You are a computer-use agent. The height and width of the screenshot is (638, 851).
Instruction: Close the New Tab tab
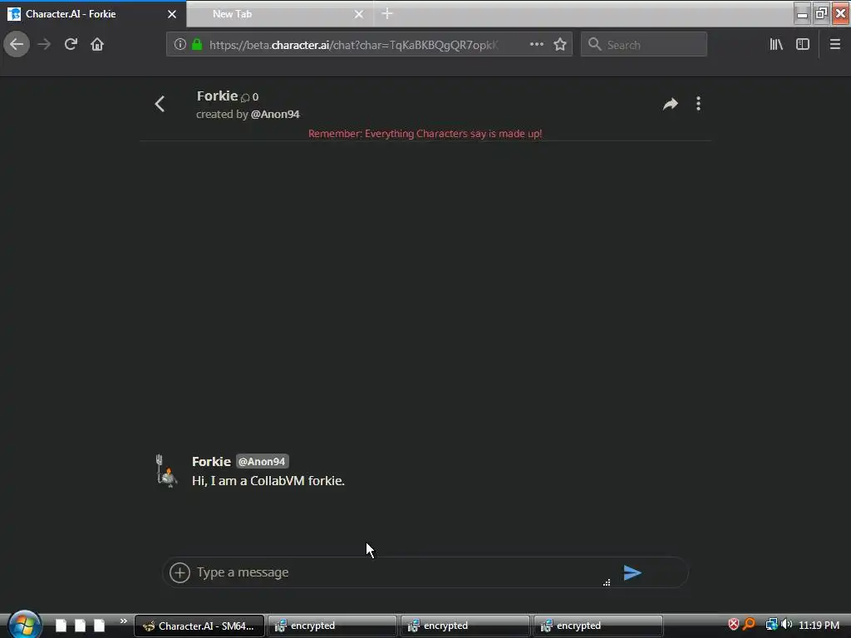tap(359, 14)
